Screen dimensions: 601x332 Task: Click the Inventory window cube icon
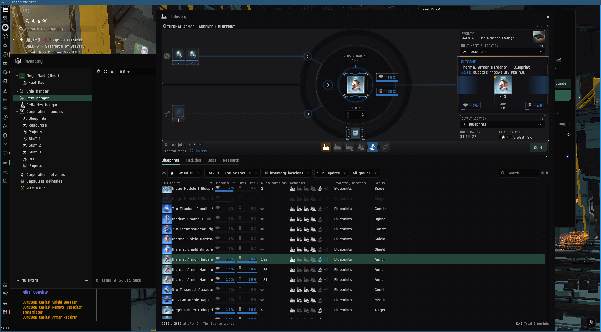click(x=18, y=61)
